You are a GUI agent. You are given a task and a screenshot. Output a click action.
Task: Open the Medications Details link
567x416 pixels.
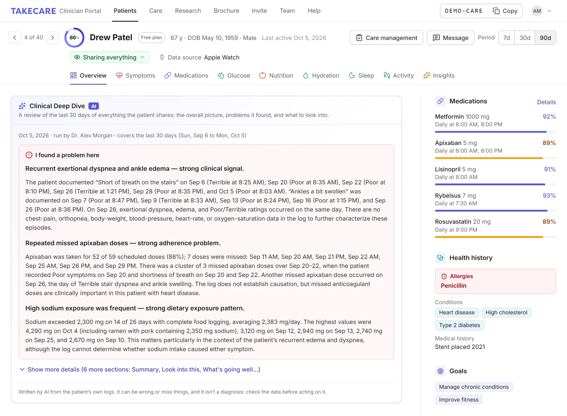pyautogui.click(x=546, y=102)
